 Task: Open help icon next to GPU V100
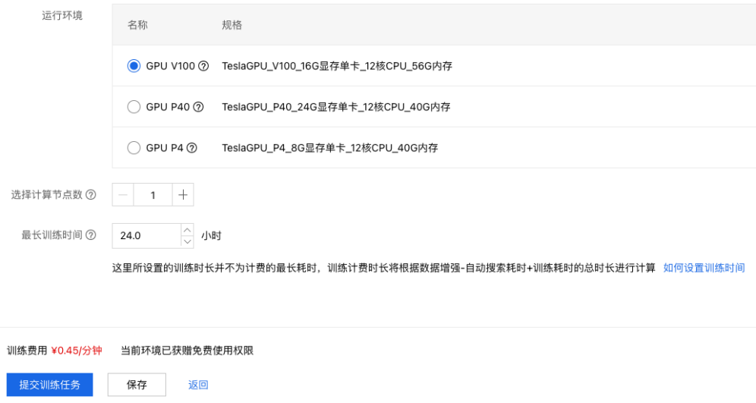pos(203,66)
